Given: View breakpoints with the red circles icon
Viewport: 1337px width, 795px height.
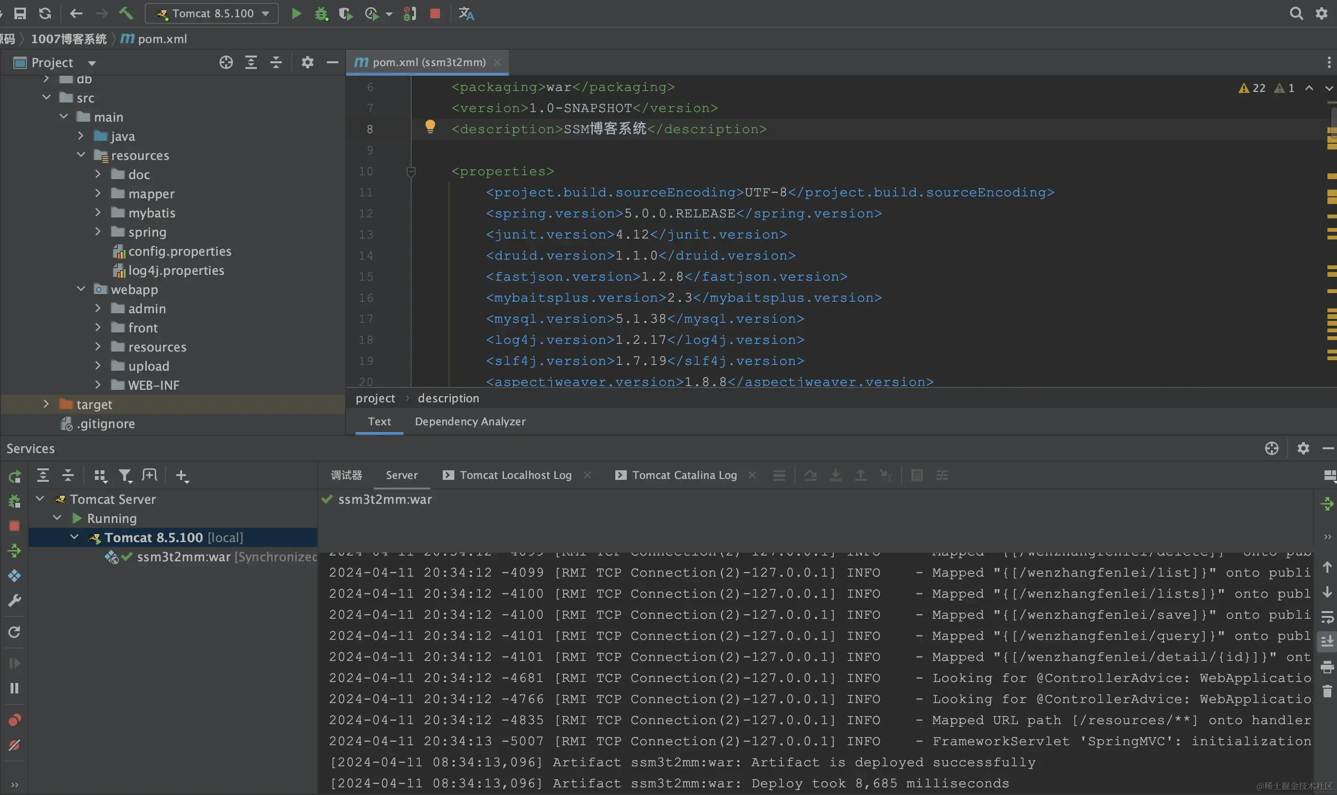Looking at the screenshot, I should [x=14, y=719].
